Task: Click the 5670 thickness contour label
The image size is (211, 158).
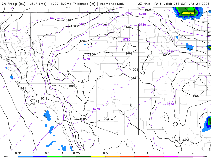Action: (82, 24)
